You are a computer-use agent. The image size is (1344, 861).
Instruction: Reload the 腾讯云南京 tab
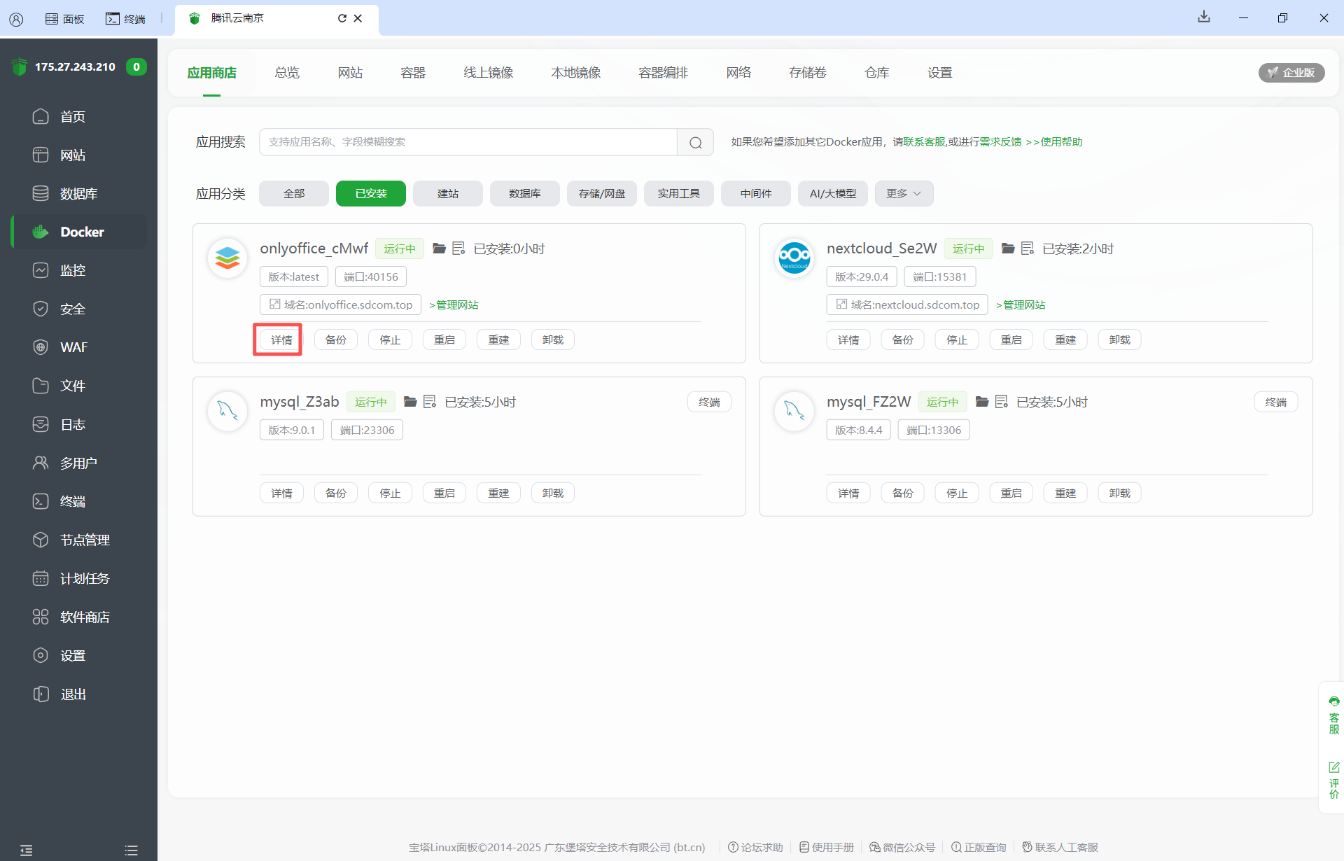(342, 18)
